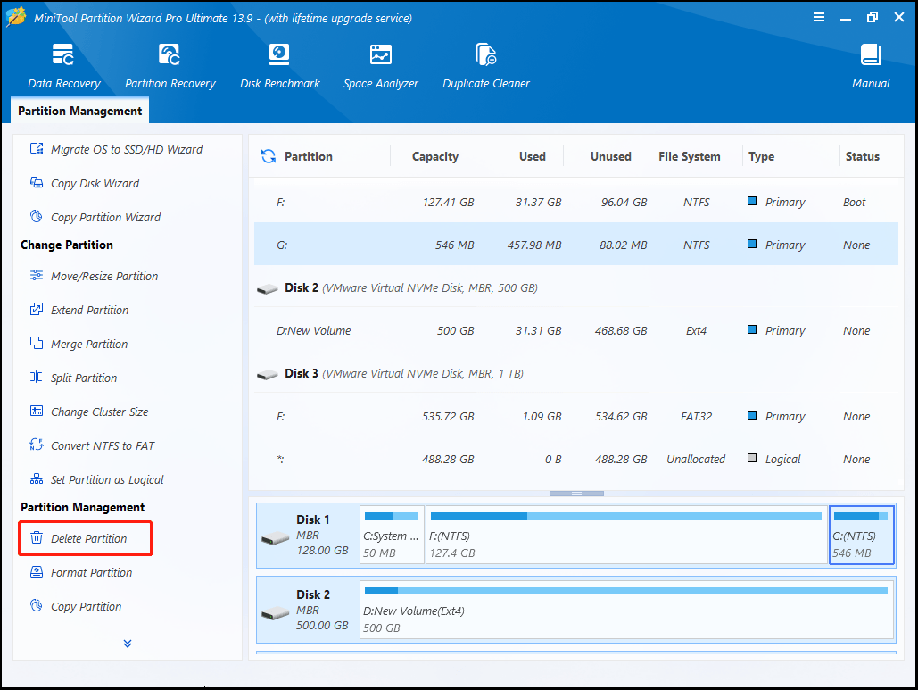The width and height of the screenshot is (918, 690).
Task: Click the Migrate OS to SSD/HD Wizard icon
Action: pos(37,149)
